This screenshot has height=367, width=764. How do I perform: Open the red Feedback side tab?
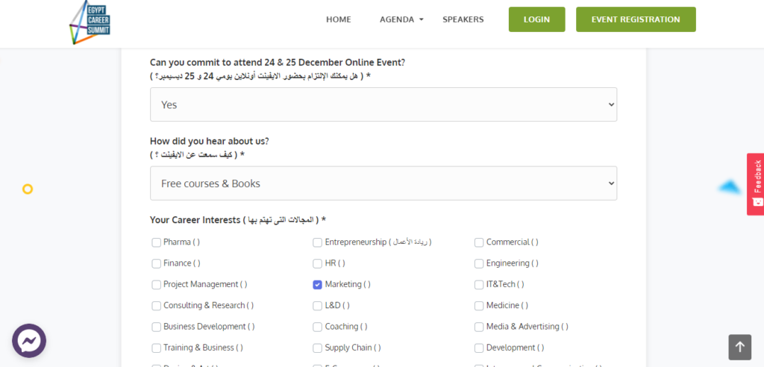pyautogui.click(x=755, y=184)
